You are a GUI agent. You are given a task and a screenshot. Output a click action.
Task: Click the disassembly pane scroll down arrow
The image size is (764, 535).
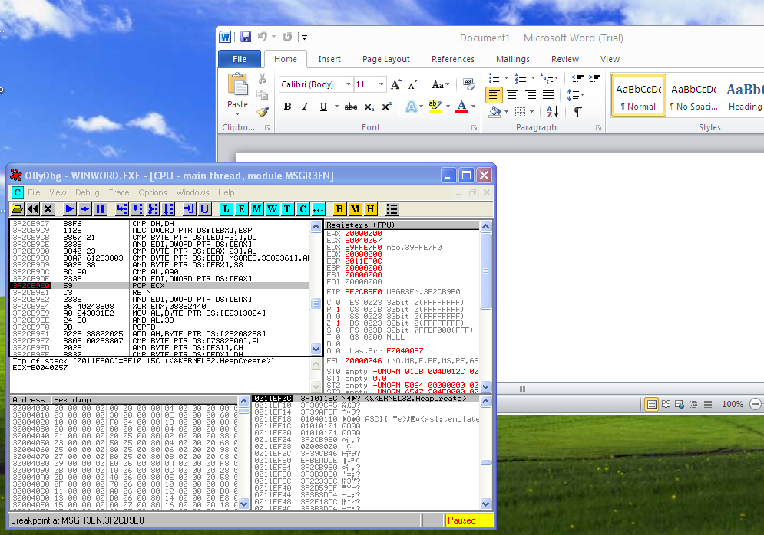[316, 349]
